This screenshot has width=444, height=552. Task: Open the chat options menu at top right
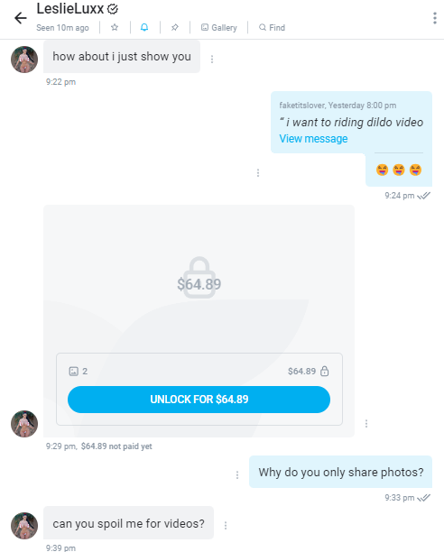[x=435, y=18]
